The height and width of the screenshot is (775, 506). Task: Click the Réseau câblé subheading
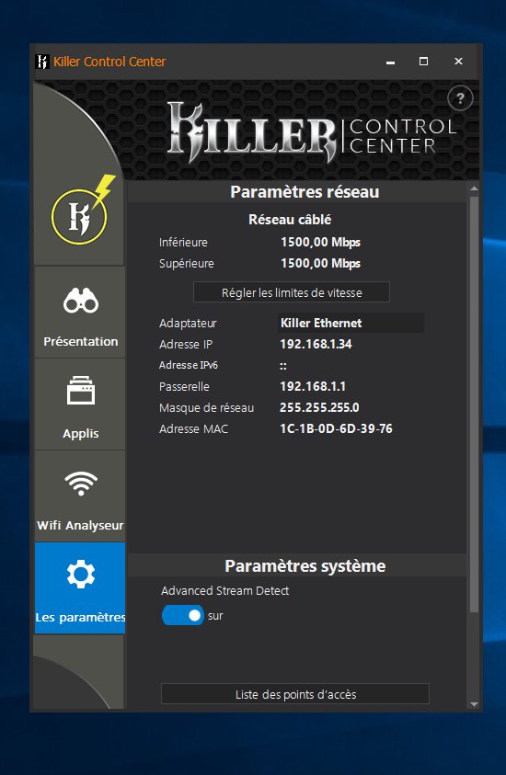click(290, 220)
